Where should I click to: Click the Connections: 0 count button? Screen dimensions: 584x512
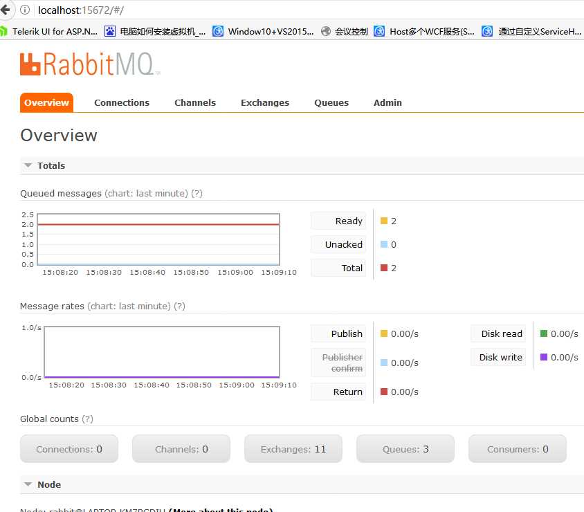click(69, 449)
